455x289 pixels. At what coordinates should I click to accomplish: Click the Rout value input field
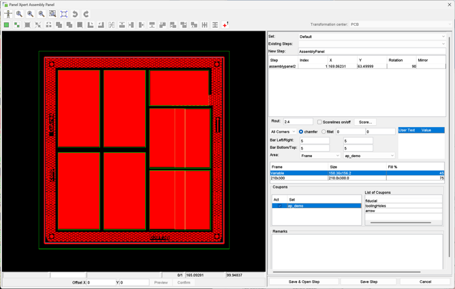[298, 122]
